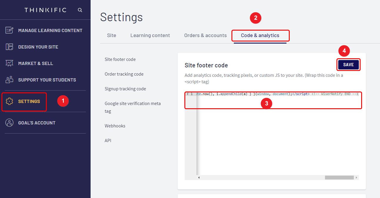
Task: Click the scrollbar left arrow
Action: (x=199, y=177)
